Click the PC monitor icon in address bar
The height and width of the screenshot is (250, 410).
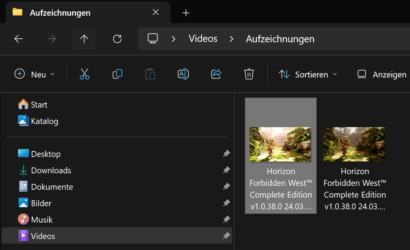pyautogui.click(x=153, y=39)
